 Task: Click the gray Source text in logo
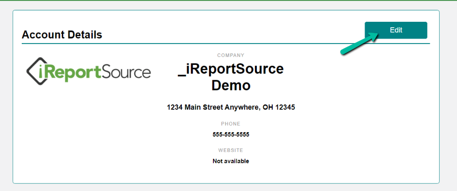coord(126,72)
